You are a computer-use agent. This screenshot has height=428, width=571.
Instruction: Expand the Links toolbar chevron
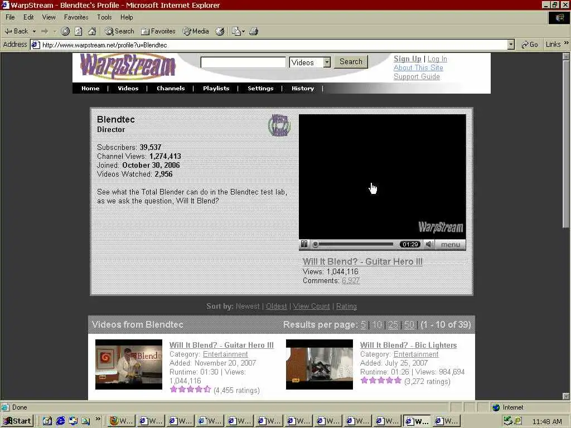click(567, 43)
